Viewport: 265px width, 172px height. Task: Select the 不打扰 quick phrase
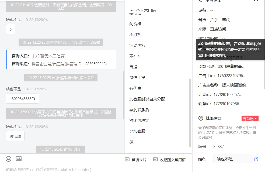(135, 35)
